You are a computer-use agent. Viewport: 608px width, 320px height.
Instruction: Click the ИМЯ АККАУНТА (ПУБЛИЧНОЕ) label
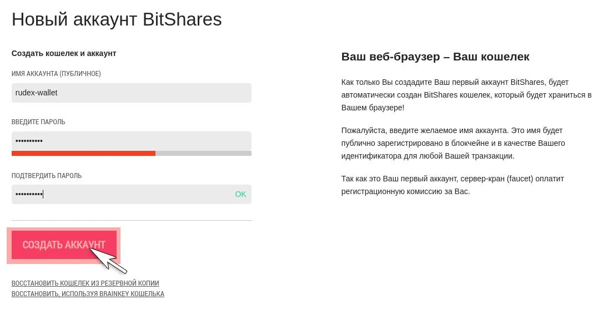click(x=56, y=74)
